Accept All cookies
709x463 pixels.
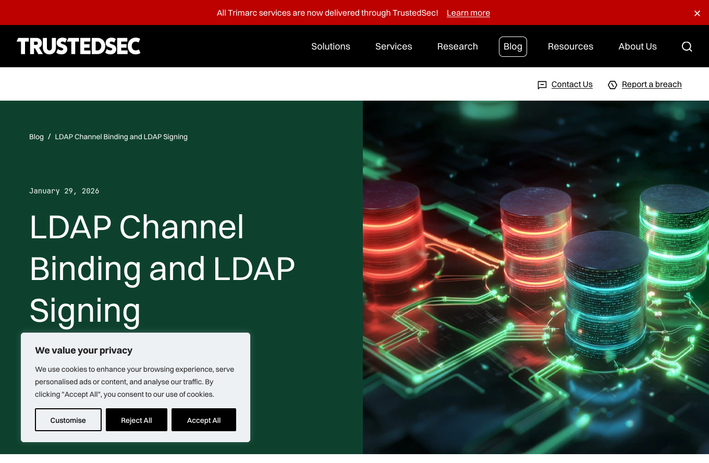click(x=204, y=420)
